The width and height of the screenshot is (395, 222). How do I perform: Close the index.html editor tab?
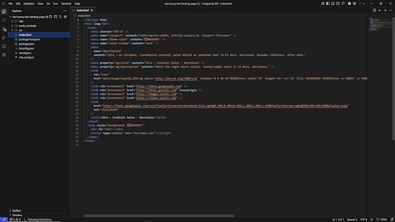pos(92,10)
